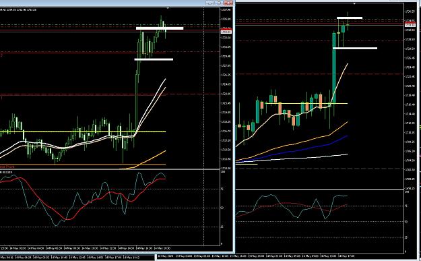Screen dimensions: 421x261
Task: Select the lower white line on left chart
Action: tap(154, 59)
